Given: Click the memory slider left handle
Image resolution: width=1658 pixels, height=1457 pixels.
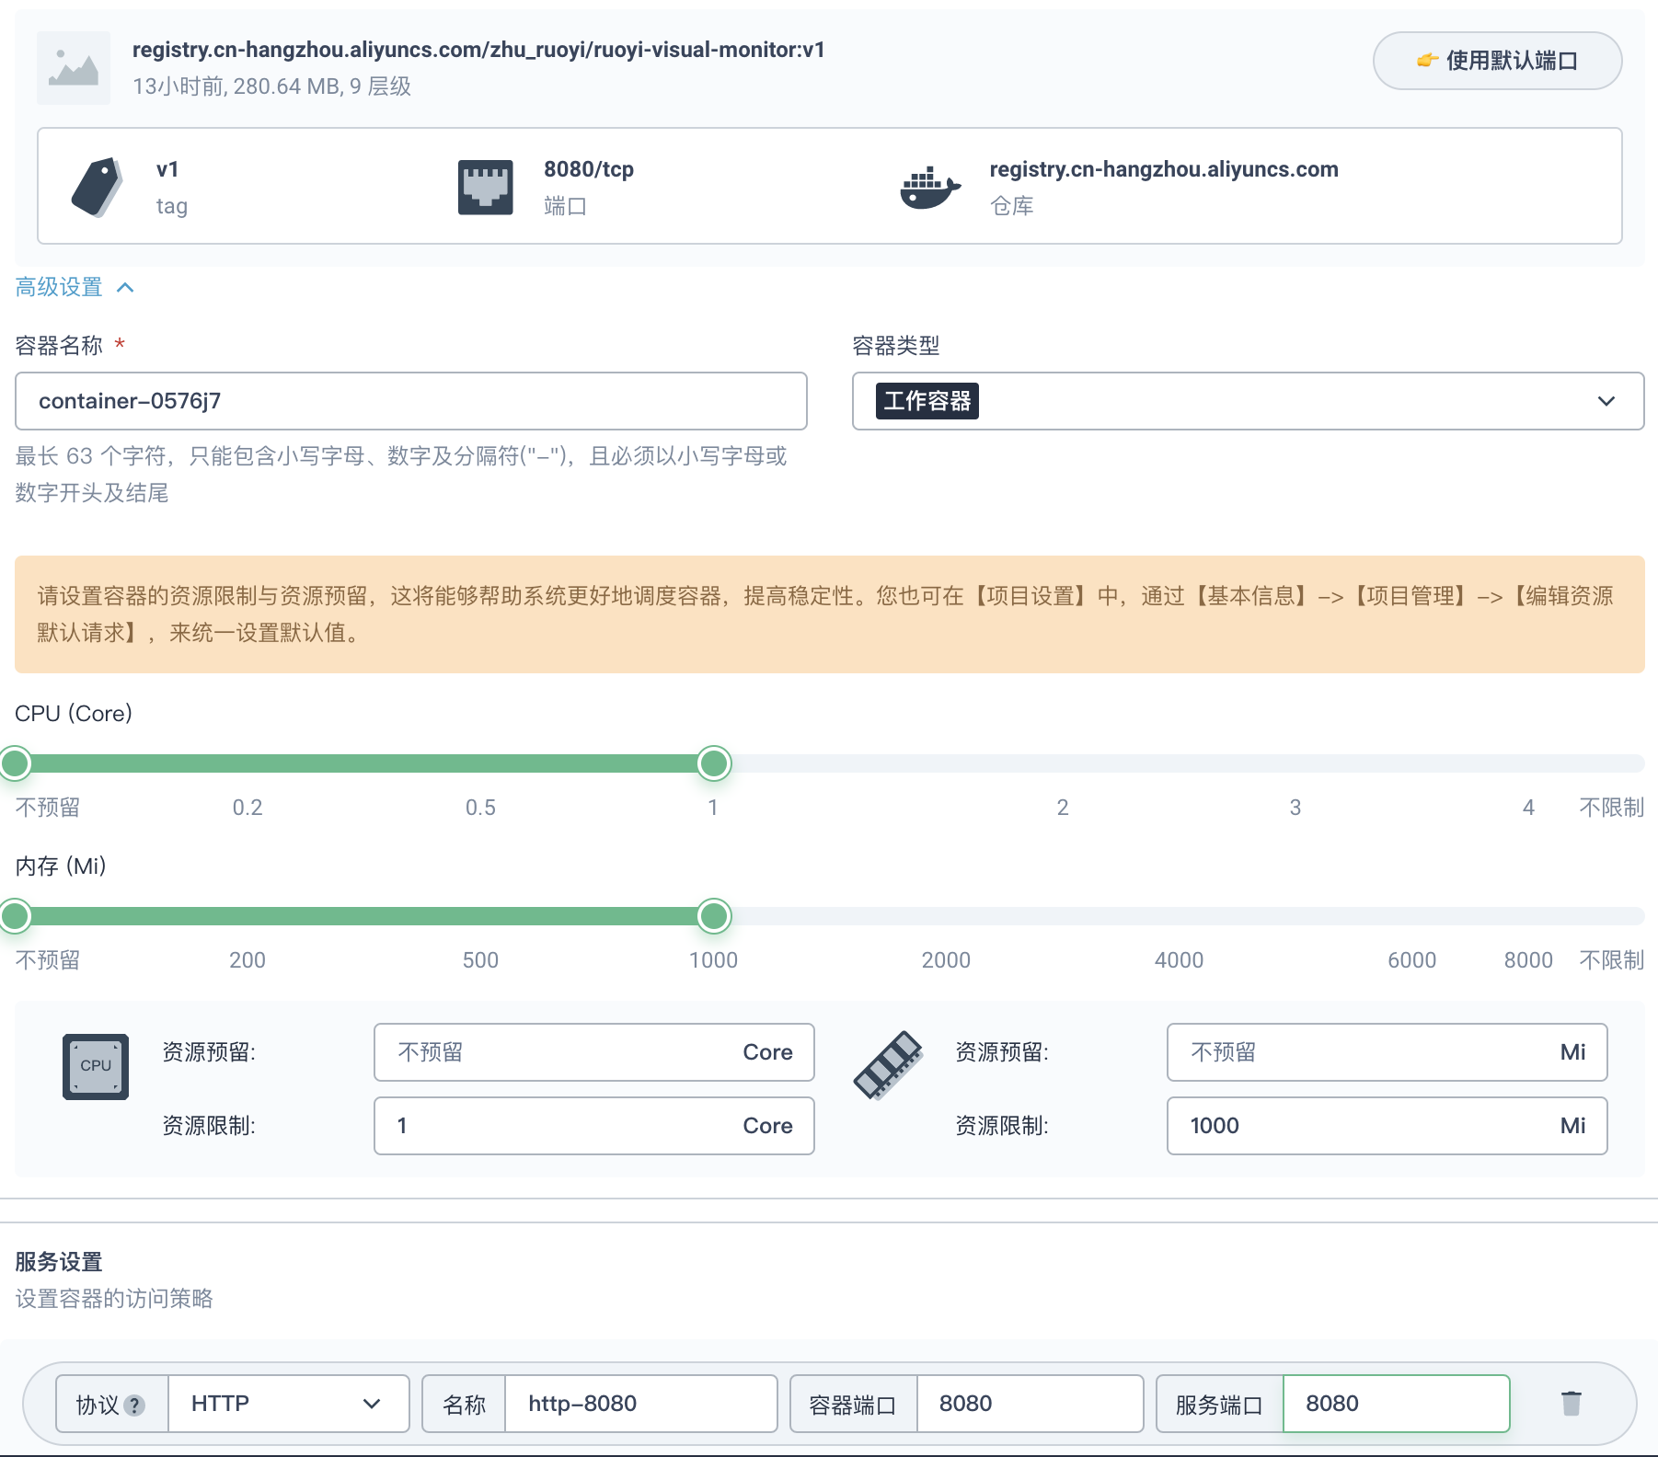Looking at the screenshot, I should [x=15, y=916].
